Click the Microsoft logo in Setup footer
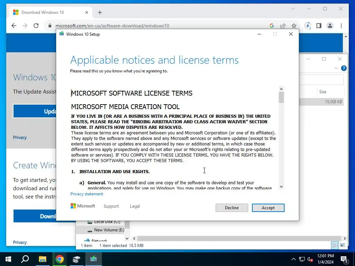355x266 pixels. click(83, 206)
